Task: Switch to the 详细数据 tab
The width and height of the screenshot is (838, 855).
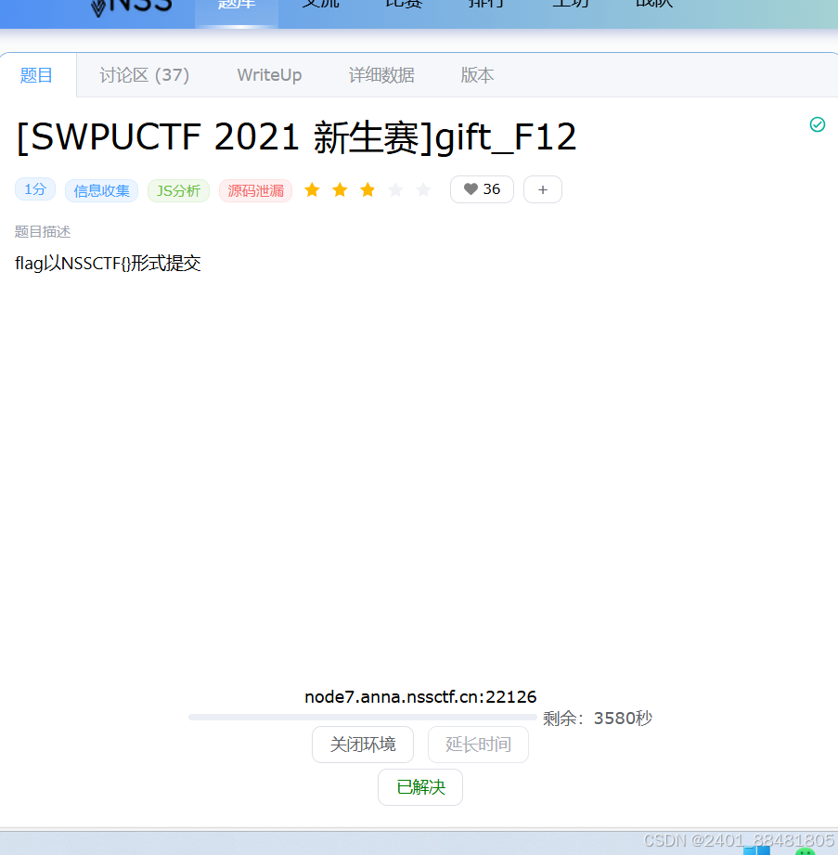Action: coord(381,75)
